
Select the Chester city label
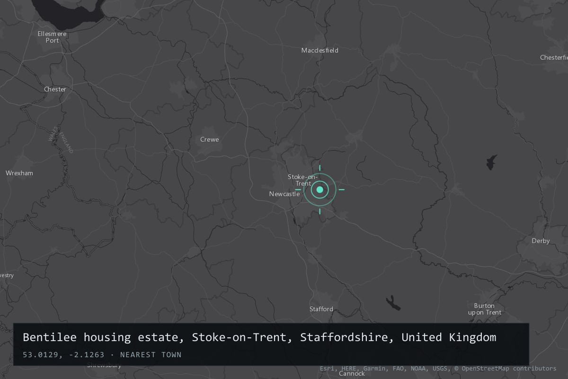(x=55, y=89)
